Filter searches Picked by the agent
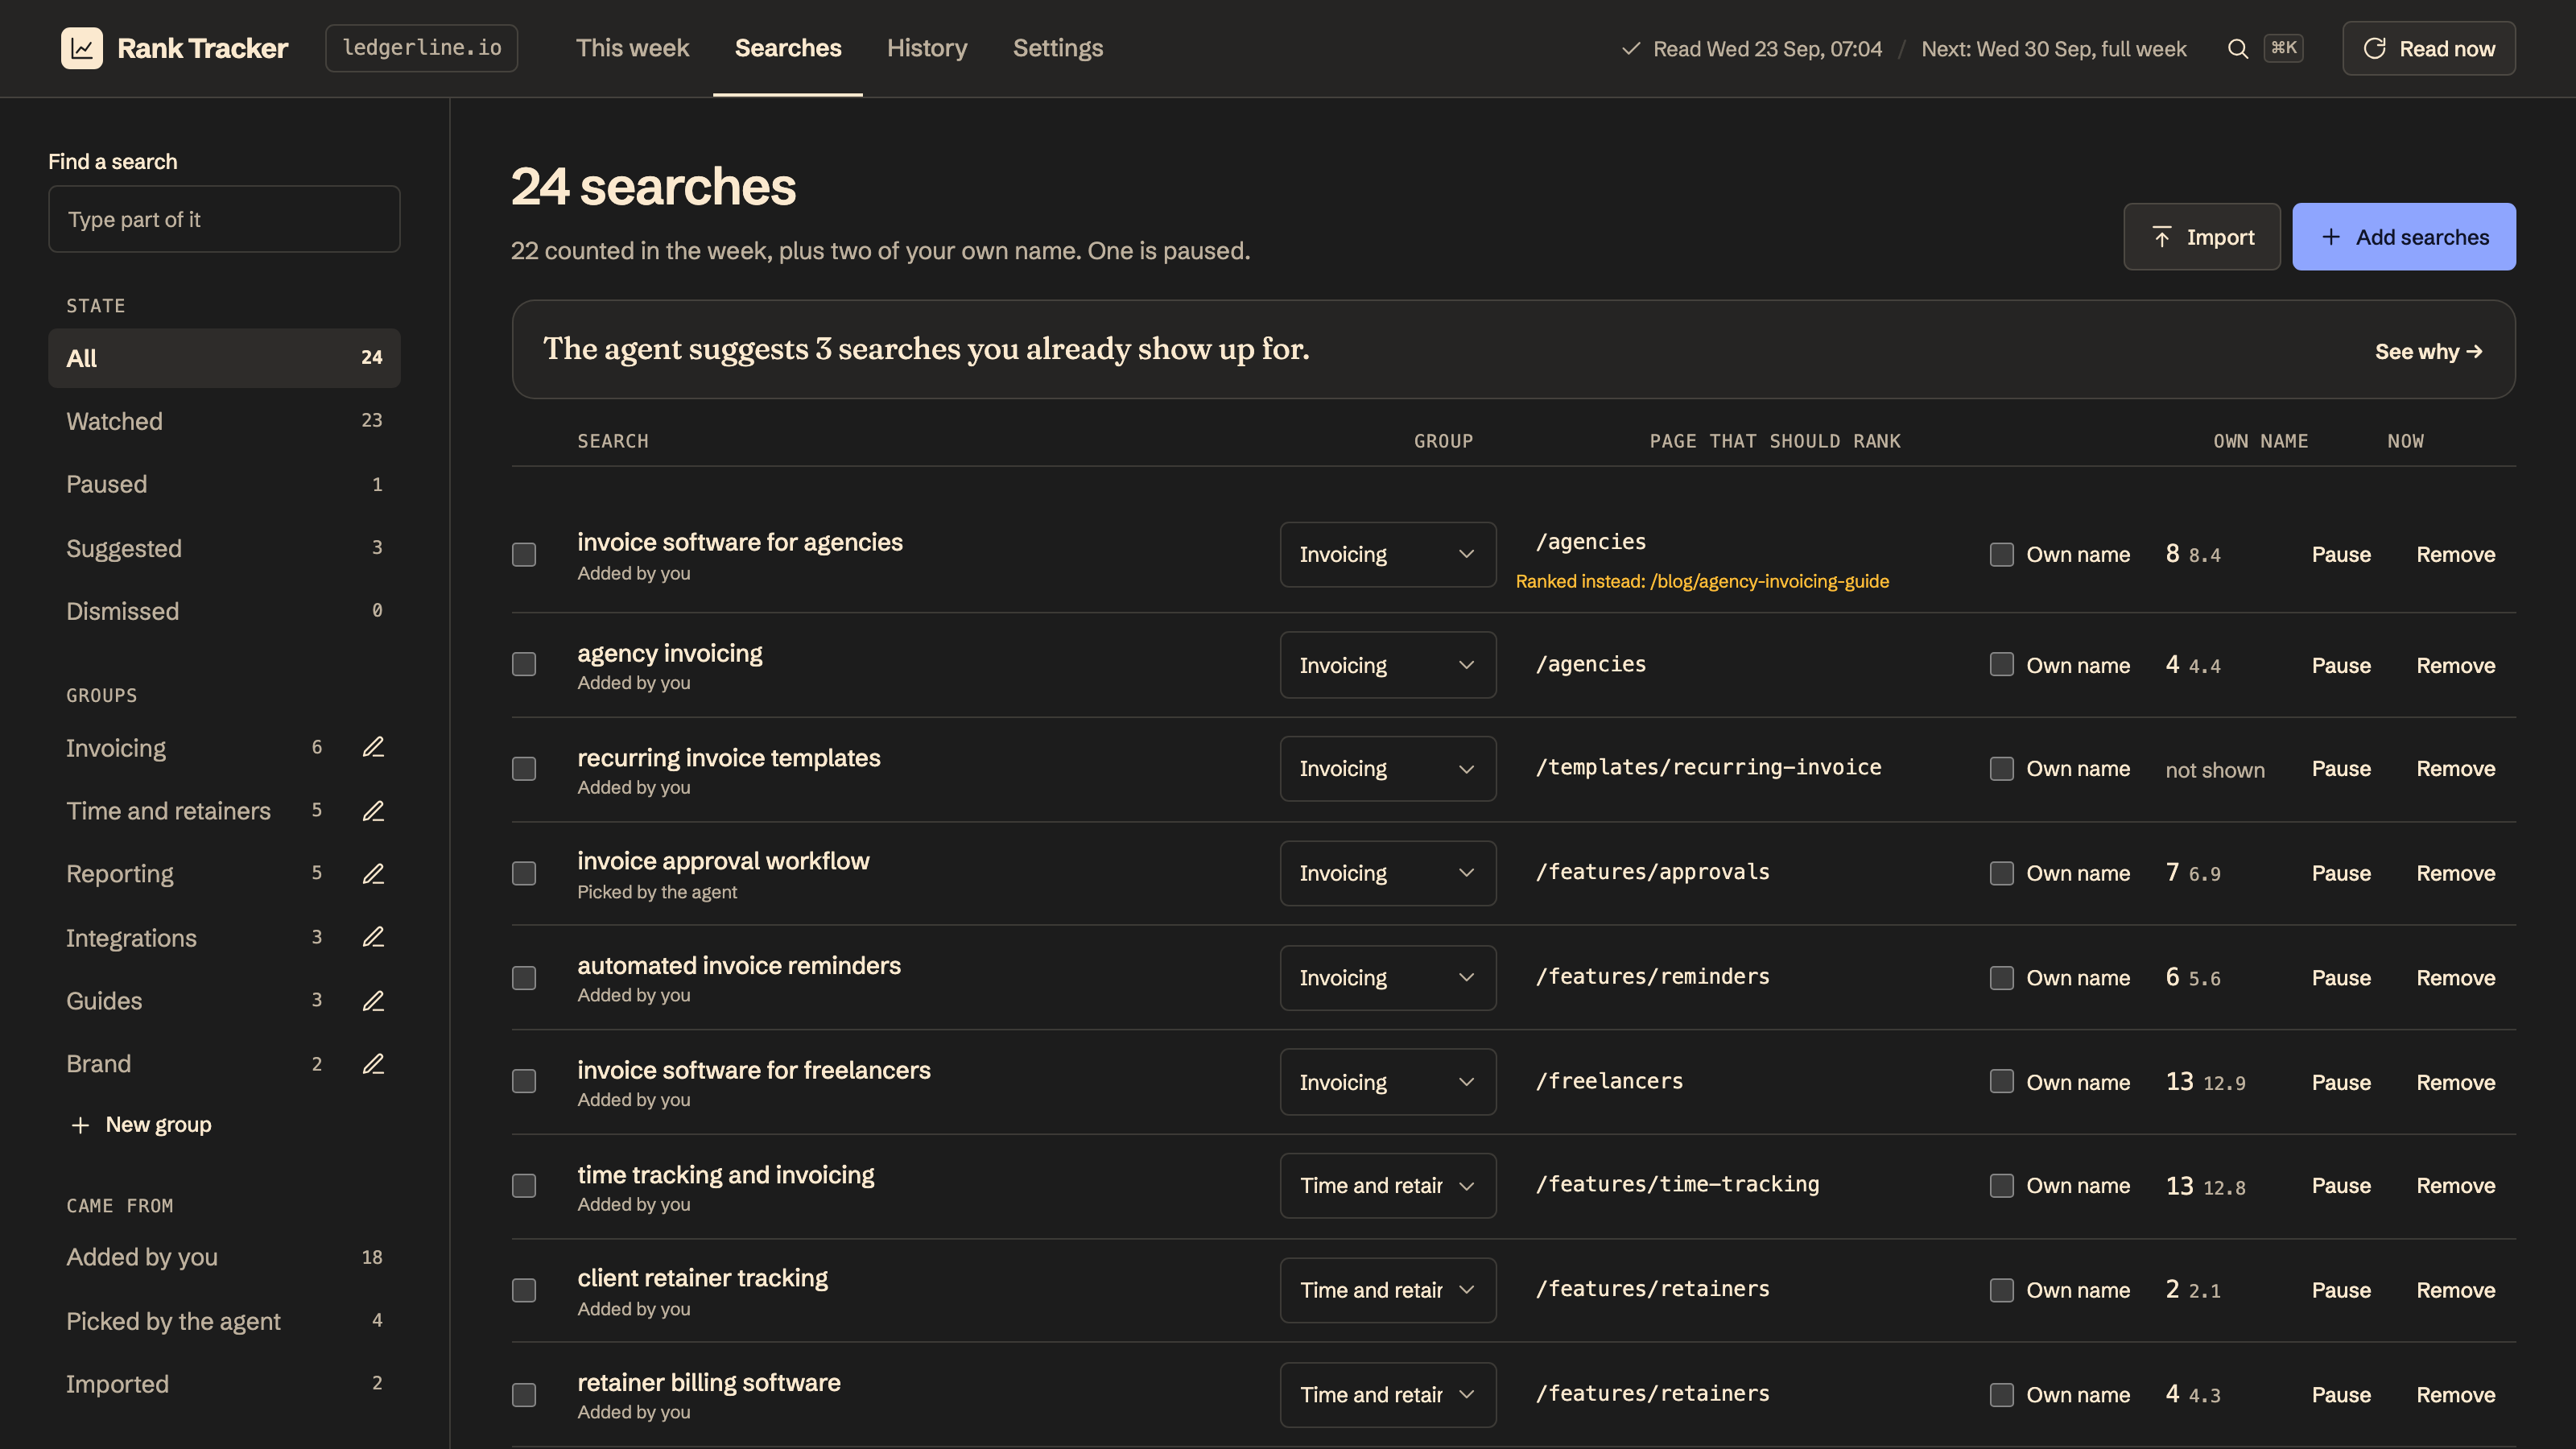This screenshot has width=2576, height=1449. tap(224, 1321)
